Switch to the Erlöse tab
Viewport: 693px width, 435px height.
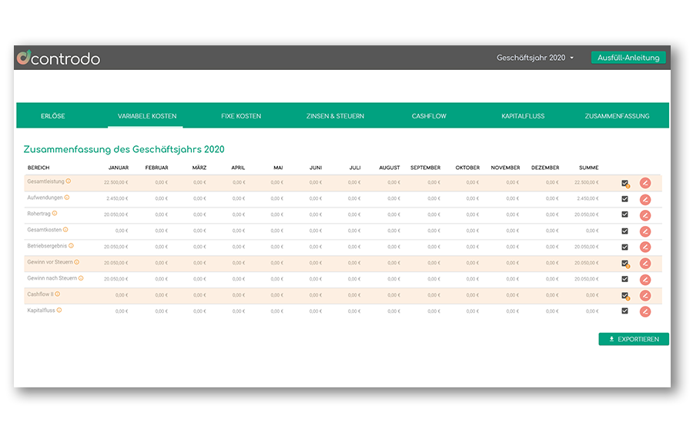click(x=52, y=116)
